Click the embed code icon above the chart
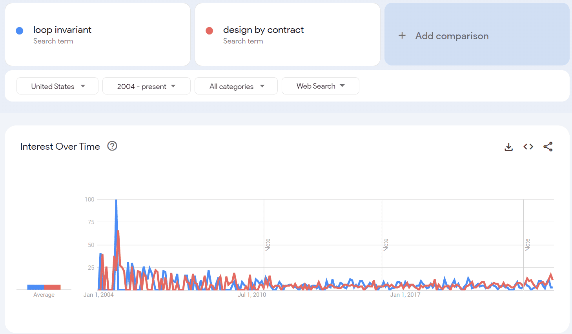572x334 pixels. pos(528,147)
